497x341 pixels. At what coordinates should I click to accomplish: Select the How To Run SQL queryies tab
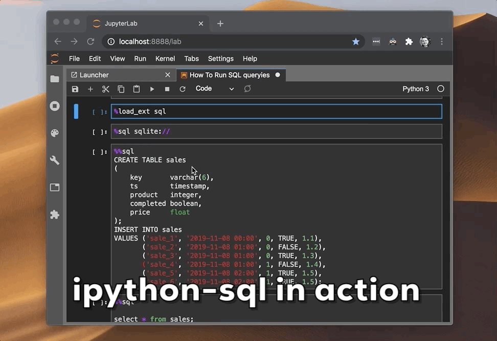pos(232,75)
